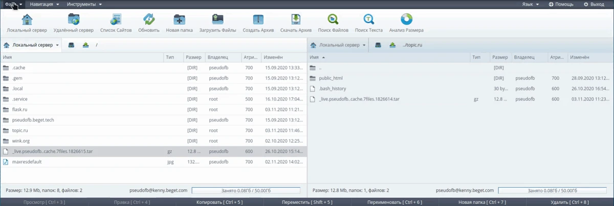Image resolution: width=614 pixels, height=206 pixels.
Task: Click the Создать Архив icon
Action: point(258,20)
